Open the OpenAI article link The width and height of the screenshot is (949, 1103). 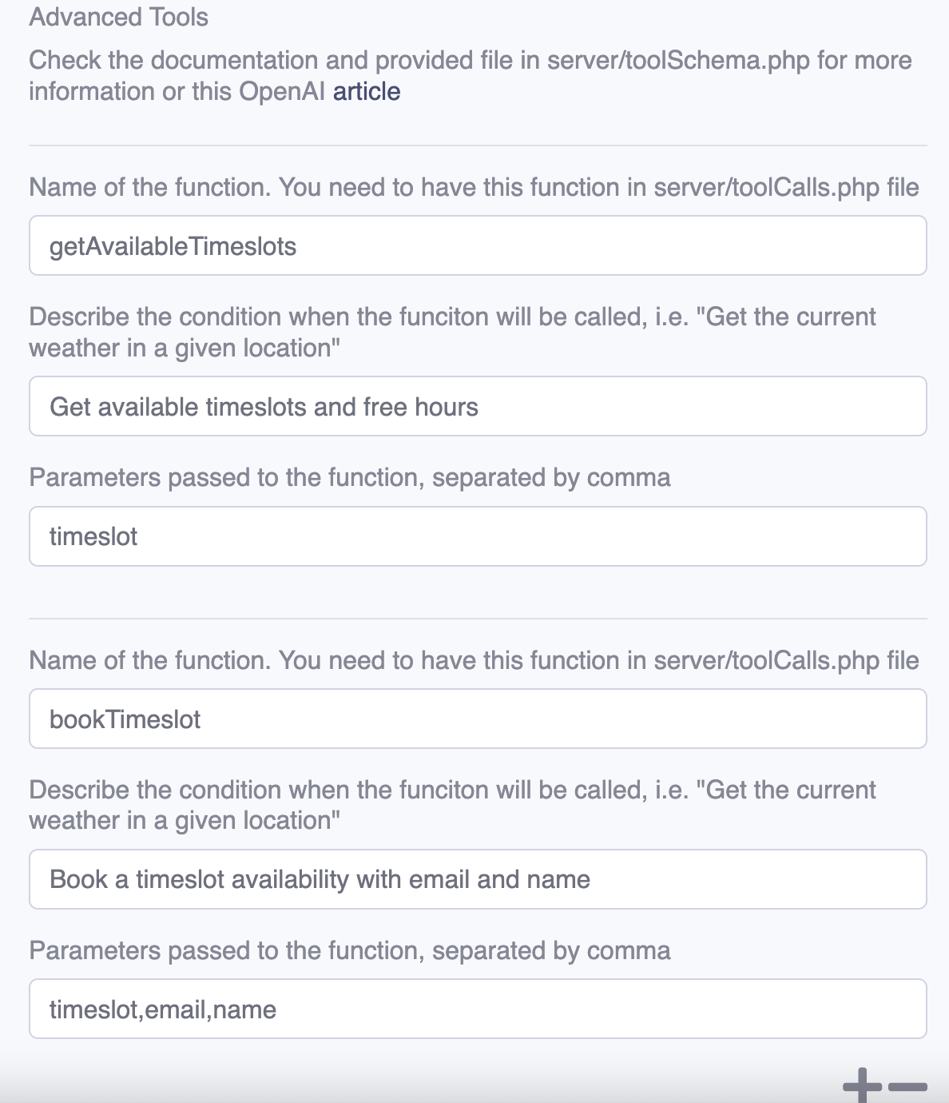pyautogui.click(x=367, y=92)
